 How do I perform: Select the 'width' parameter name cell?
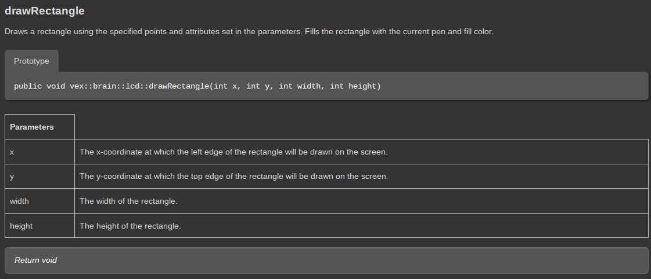(39, 201)
